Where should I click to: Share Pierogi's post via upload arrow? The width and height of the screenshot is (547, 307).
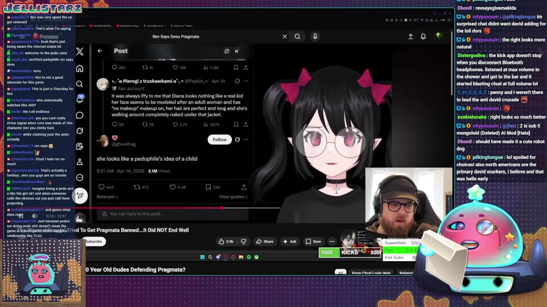(246, 125)
